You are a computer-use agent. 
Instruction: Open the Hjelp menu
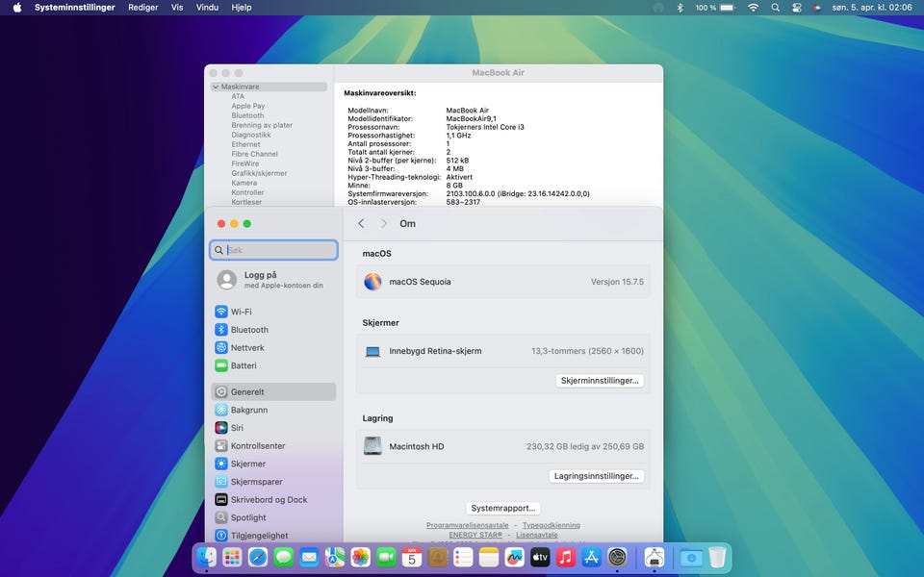pos(241,8)
